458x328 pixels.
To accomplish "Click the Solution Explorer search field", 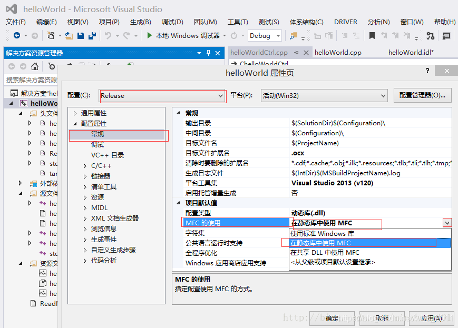I will coord(32,79).
